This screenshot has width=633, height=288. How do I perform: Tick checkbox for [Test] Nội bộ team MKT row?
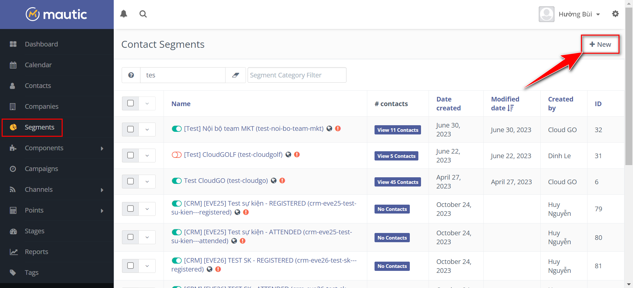click(131, 129)
